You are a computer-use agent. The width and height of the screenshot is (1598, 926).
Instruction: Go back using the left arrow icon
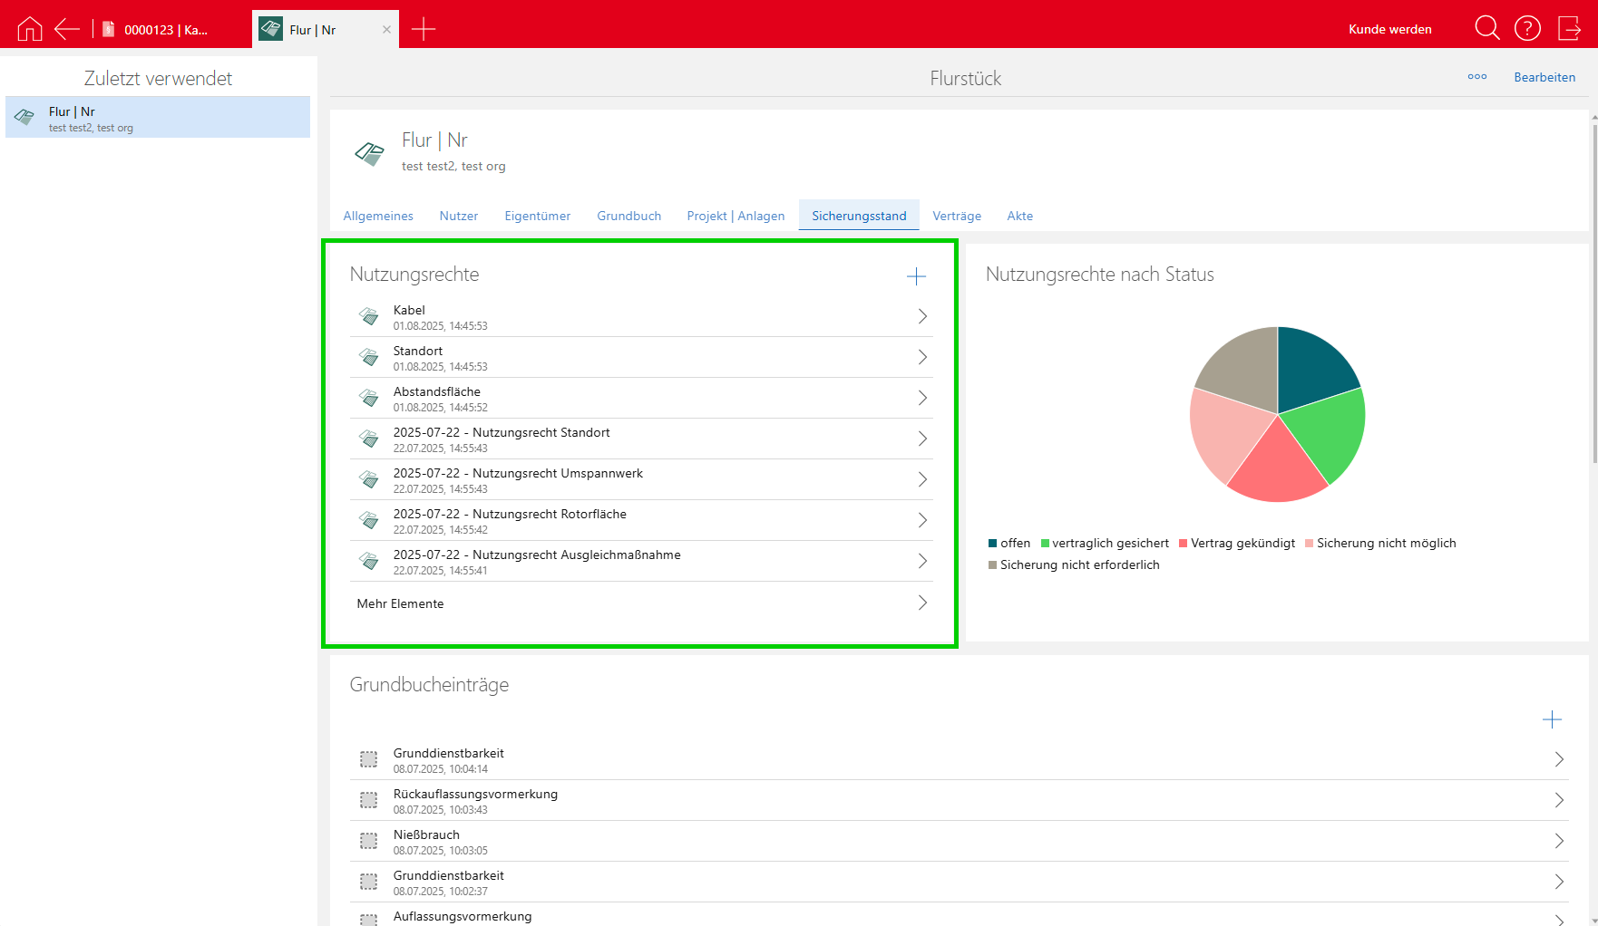pyautogui.click(x=67, y=29)
